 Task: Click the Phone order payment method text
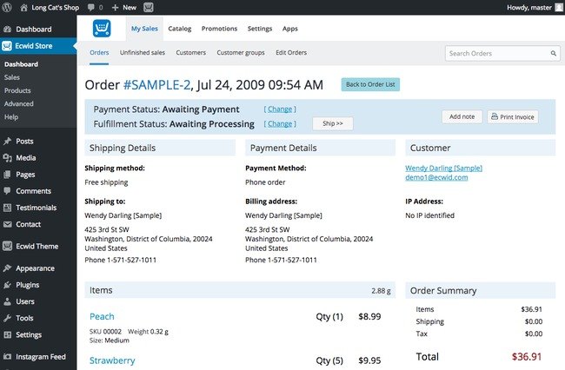(265, 182)
